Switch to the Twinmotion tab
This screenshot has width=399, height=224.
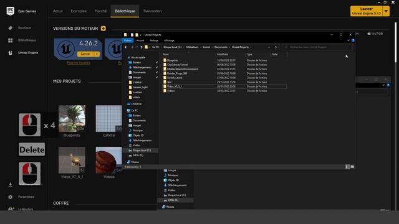point(152,11)
